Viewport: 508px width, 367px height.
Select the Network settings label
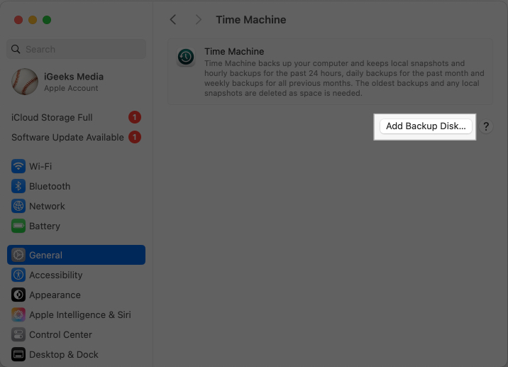47,206
